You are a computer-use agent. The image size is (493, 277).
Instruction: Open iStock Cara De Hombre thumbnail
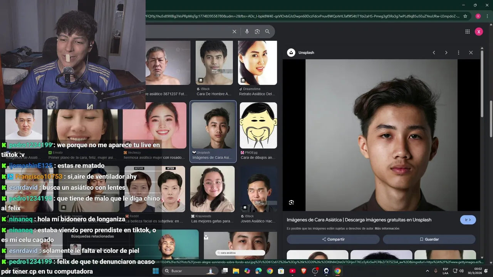pos(214,63)
